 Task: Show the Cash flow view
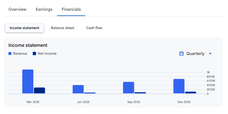[94, 28]
